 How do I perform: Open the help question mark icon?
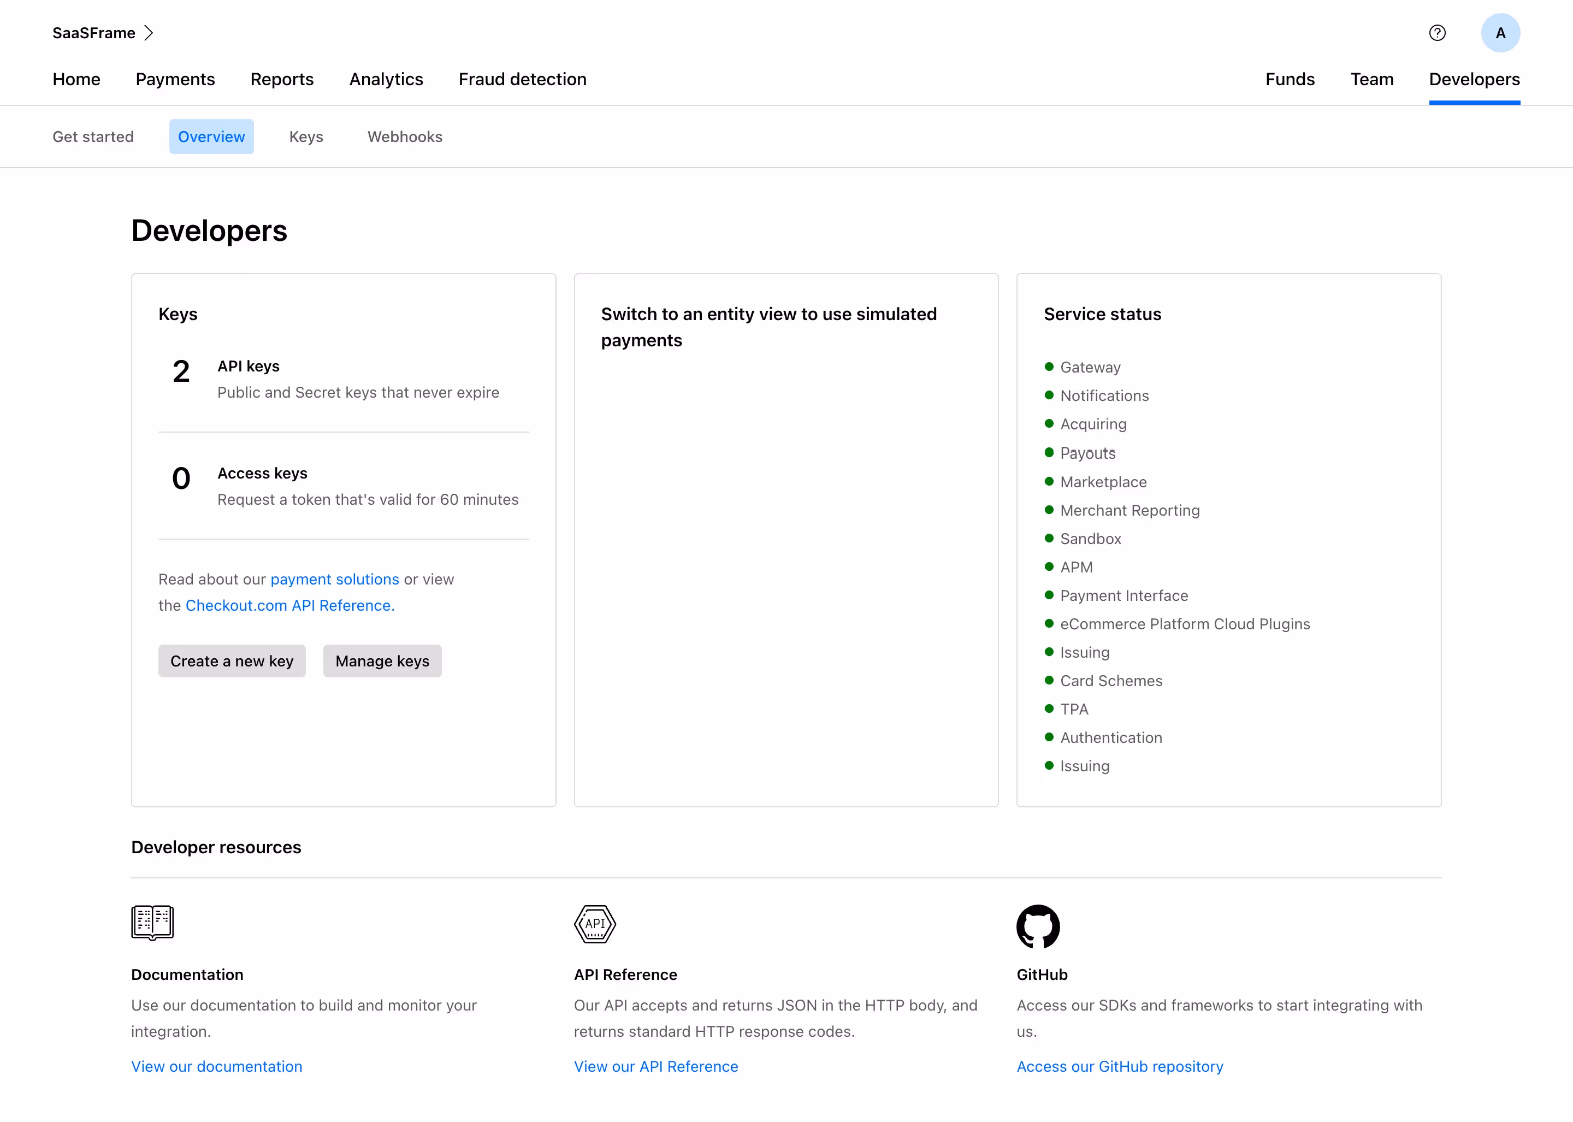coord(1438,32)
